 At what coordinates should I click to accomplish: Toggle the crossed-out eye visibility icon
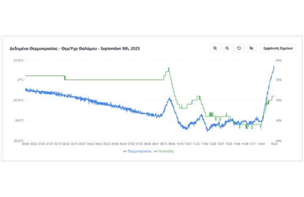[x=251, y=48]
